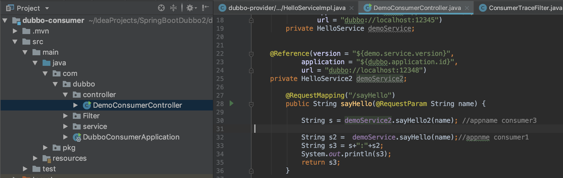
Task: Click the resources folder icon
Action: 46,158
